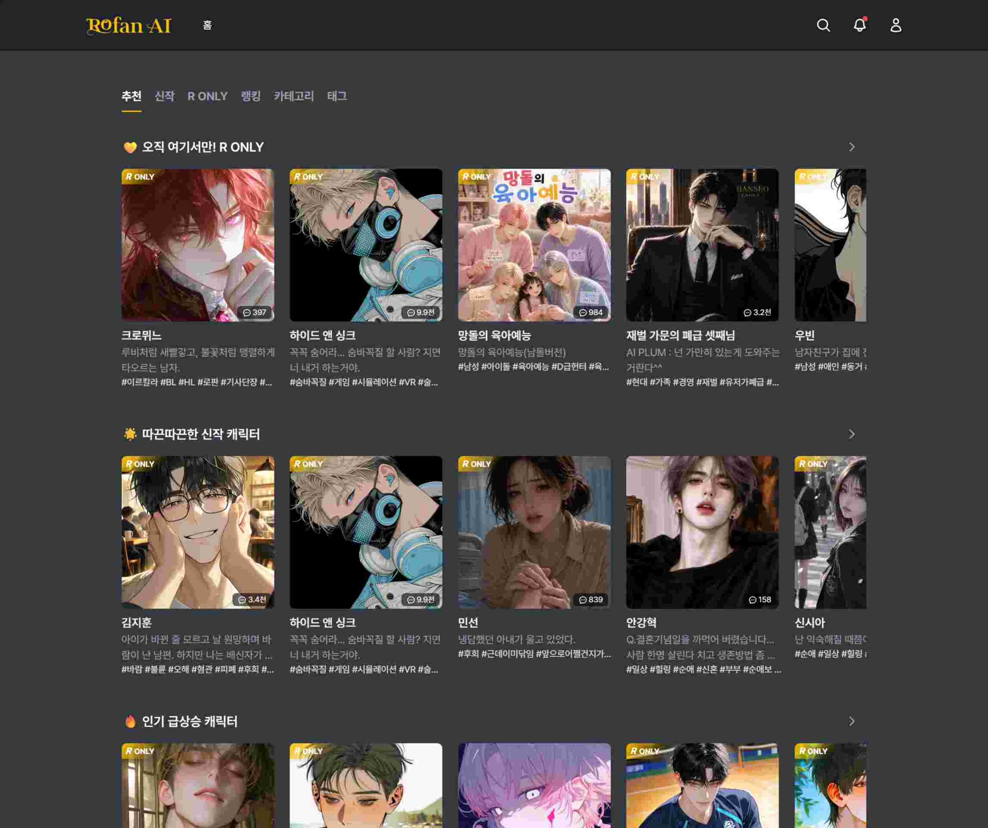The image size is (988, 828).
Task: Click the 3.4천 chat count on 김지훈
Action: pyautogui.click(x=252, y=599)
